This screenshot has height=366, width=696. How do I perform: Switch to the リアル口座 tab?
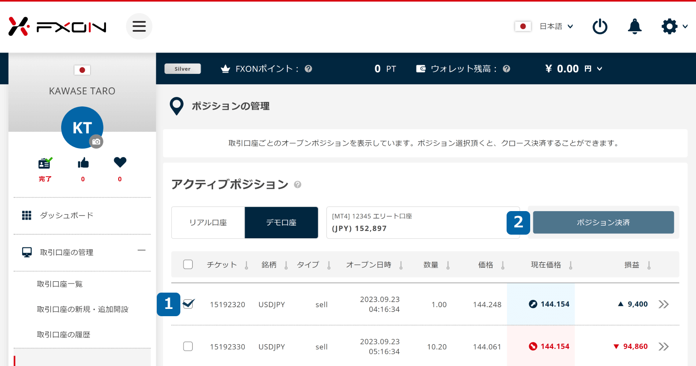208,222
